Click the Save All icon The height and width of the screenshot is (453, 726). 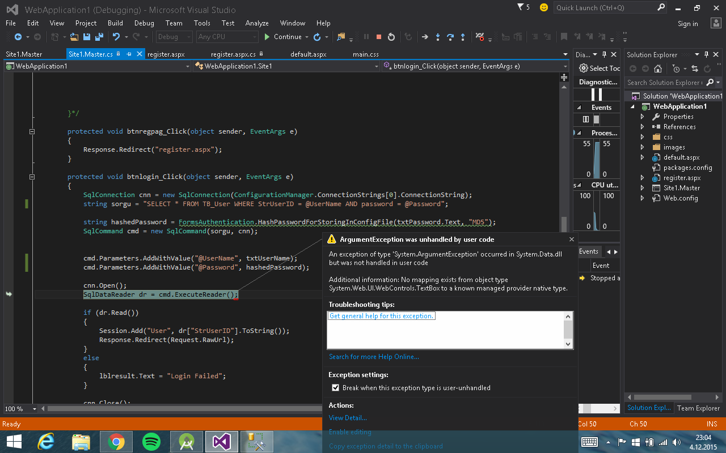coord(99,37)
